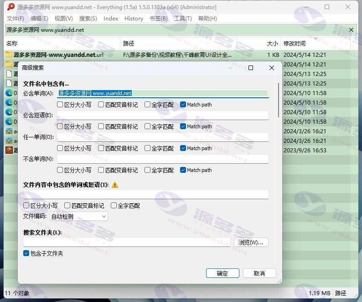Click the folder icon beside 源多多资源网-www.yuandd.net.url
The width and height of the screenshot is (362, 302).
click(x=9, y=55)
